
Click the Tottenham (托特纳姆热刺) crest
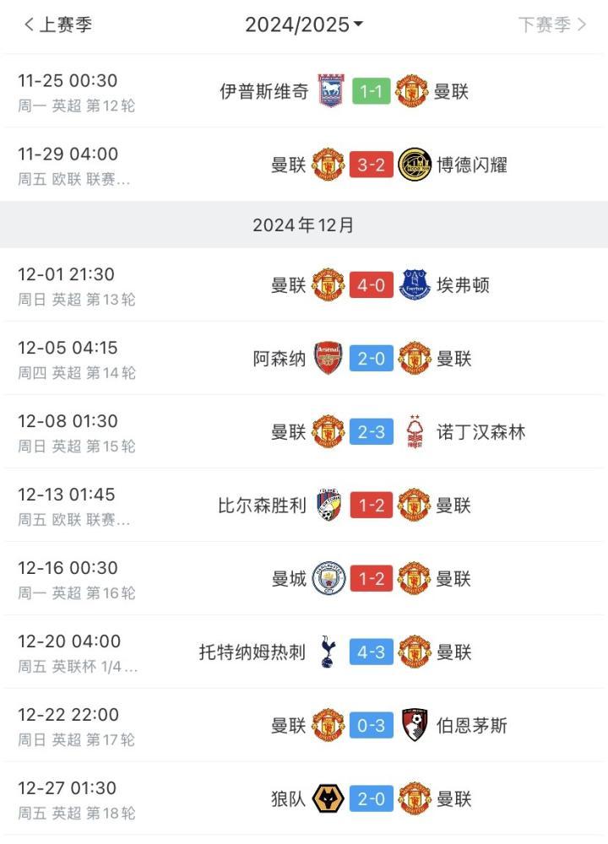[329, 652]
